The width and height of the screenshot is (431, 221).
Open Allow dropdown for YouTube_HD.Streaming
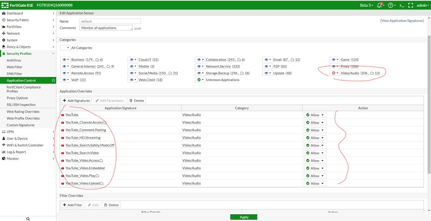click(315, 138)
